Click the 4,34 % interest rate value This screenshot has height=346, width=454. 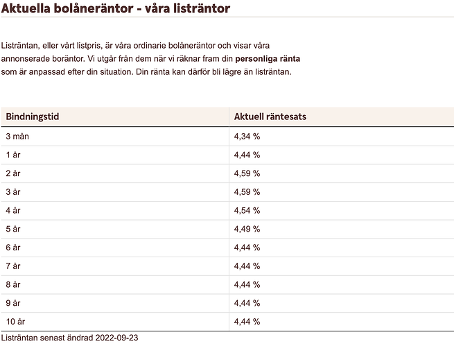coord(247,137)
